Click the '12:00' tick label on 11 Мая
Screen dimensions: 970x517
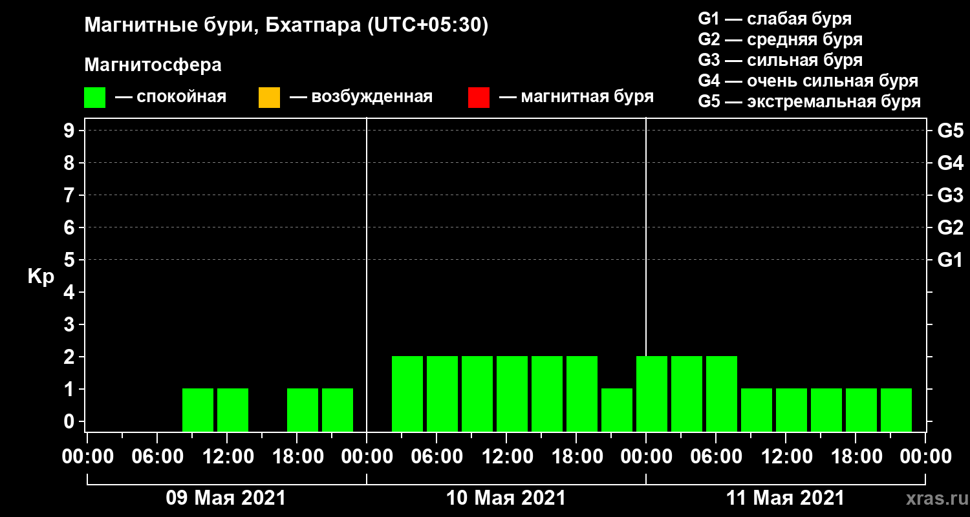(x=786, y=457)
